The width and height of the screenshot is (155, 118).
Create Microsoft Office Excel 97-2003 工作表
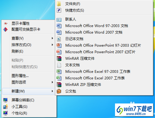tap(98, 72)
